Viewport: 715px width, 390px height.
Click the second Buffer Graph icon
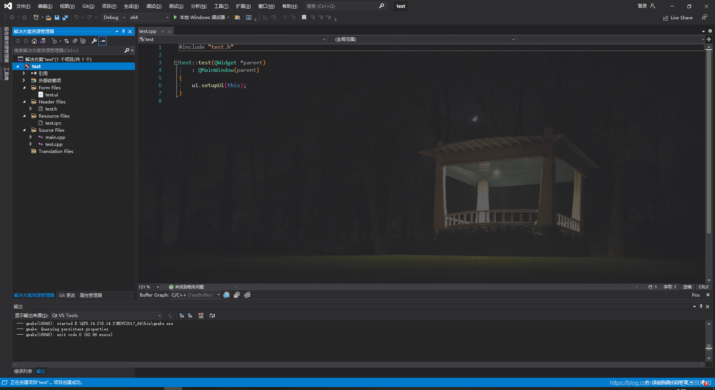[237, 295]
